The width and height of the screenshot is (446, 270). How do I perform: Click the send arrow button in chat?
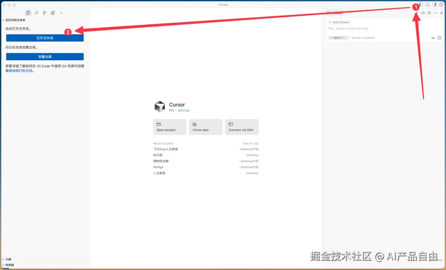439,38
